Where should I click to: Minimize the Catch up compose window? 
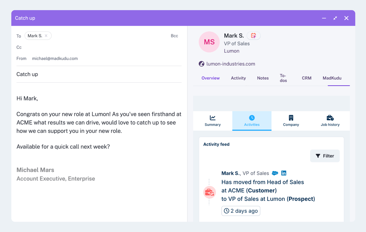pyautogui.click(x=324, y=18)
